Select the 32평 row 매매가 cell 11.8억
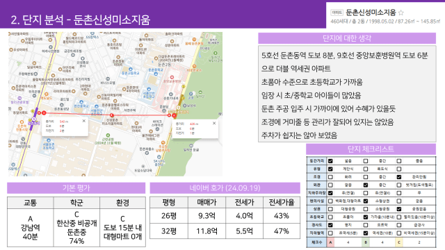Image resolution: width=445 pixels, height=250 pixels. click(x=207, y=231)
